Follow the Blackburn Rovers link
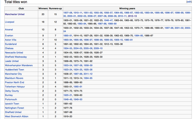Image resolution: width=196 pixels, height=119 pixels. point(14,78)
